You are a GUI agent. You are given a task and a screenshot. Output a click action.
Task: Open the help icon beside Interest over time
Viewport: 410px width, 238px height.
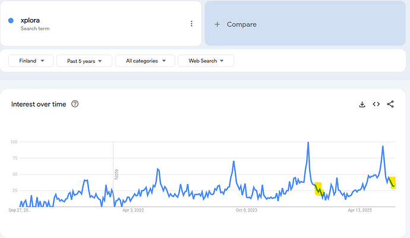pos(75,104)
